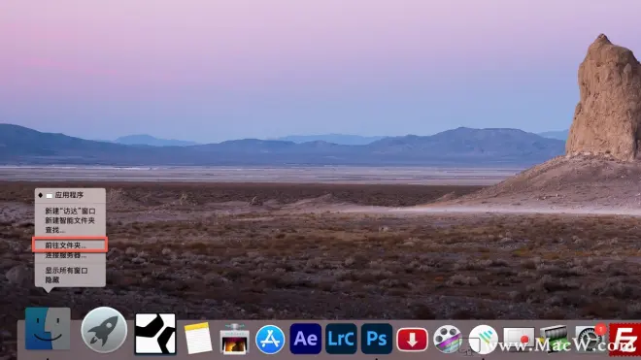Launch Lightroom Classic from Dock
This screenshot has height=360, width=641.
coord(341,339)
